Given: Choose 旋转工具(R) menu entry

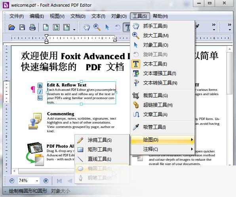Looking at the screenshot, I should pos(163,54).
